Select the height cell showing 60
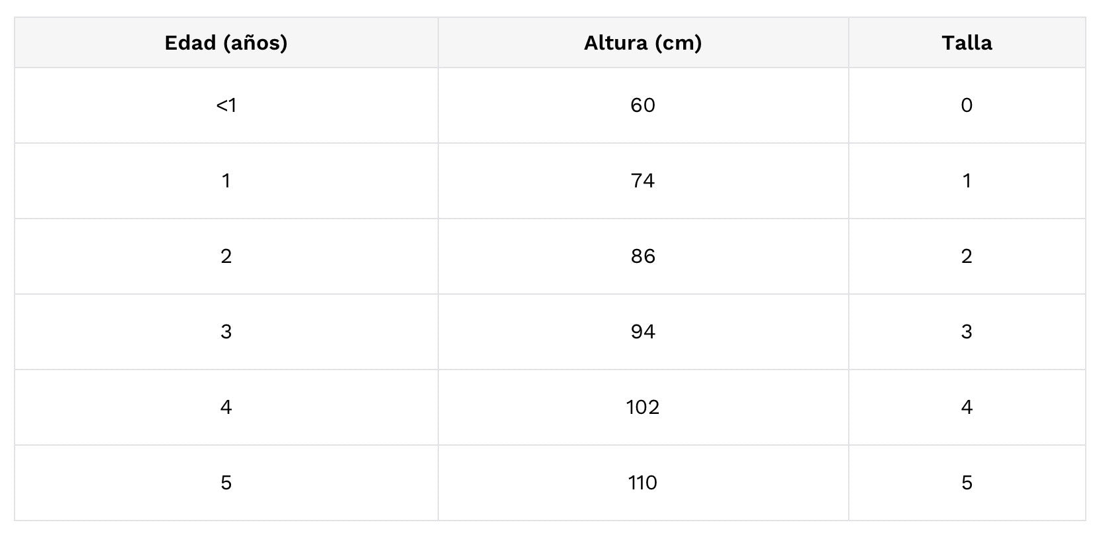Screen dimensions: 1099x549 pos(643,105)
